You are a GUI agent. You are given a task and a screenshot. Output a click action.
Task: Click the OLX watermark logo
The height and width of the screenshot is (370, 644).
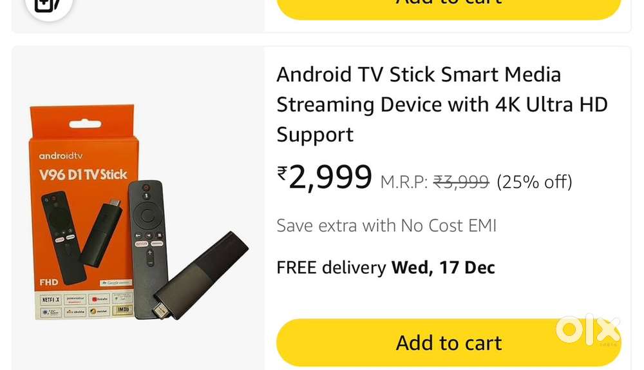588,329
